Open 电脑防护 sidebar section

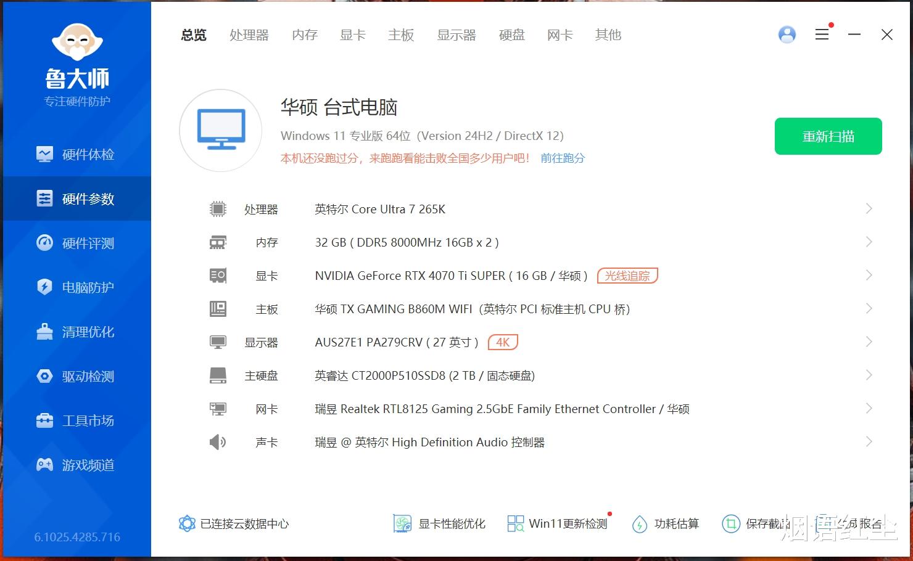77,287
